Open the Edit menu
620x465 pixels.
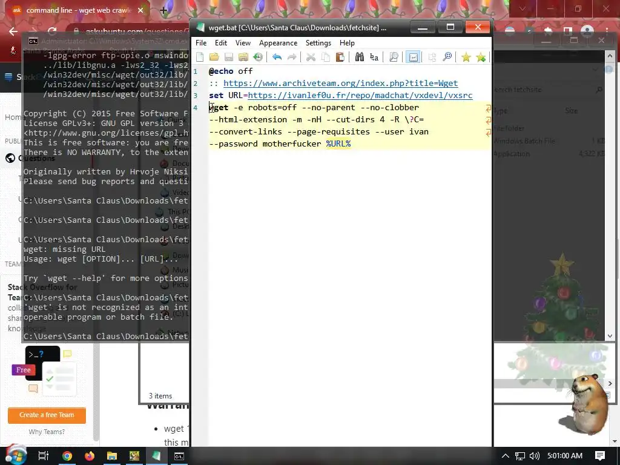click(220, 43)
